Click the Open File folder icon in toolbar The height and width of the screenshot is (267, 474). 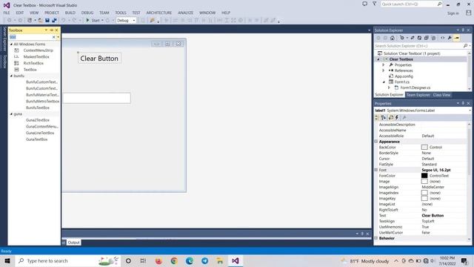pos(40,20)
